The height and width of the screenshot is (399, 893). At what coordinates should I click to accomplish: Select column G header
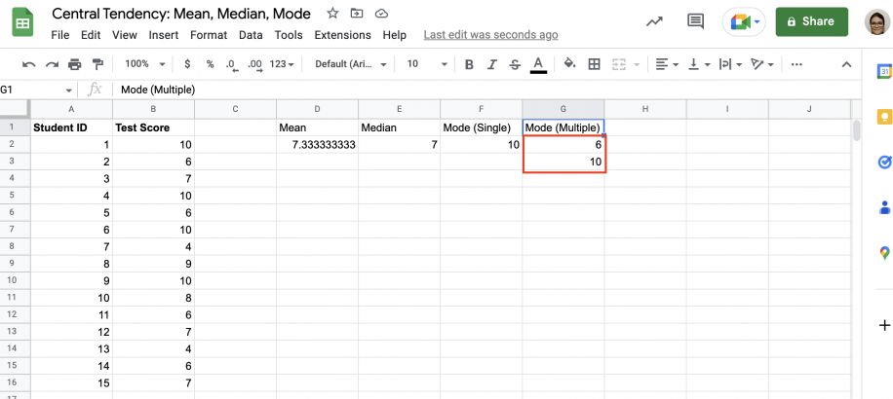pos(563,109)
